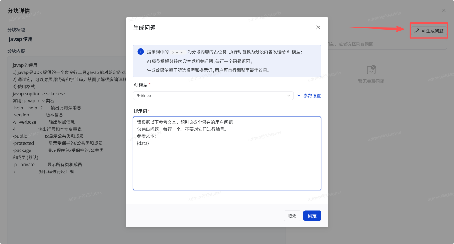Click the {data} placeholder in the info banner
The width and height of the screenshot is (454, 244).
[x=178, y=52]
